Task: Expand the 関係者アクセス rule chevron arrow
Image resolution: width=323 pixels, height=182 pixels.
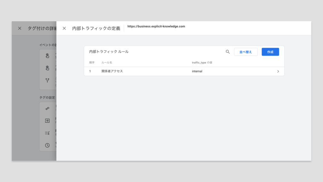Action: click(278, 71)
